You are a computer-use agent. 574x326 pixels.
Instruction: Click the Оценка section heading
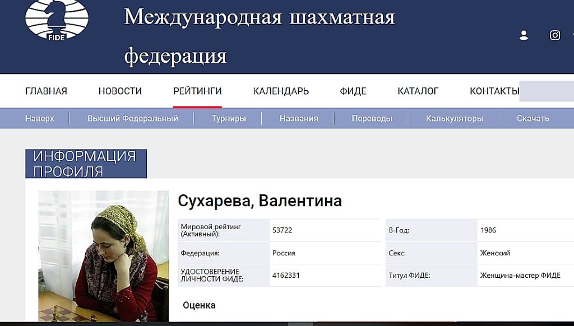coord(199,305)
